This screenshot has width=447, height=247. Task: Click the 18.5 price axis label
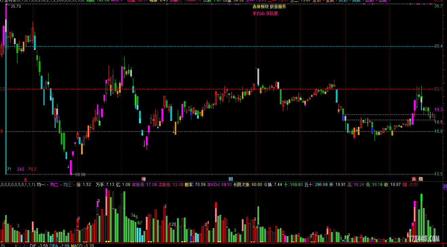point(439,122)
